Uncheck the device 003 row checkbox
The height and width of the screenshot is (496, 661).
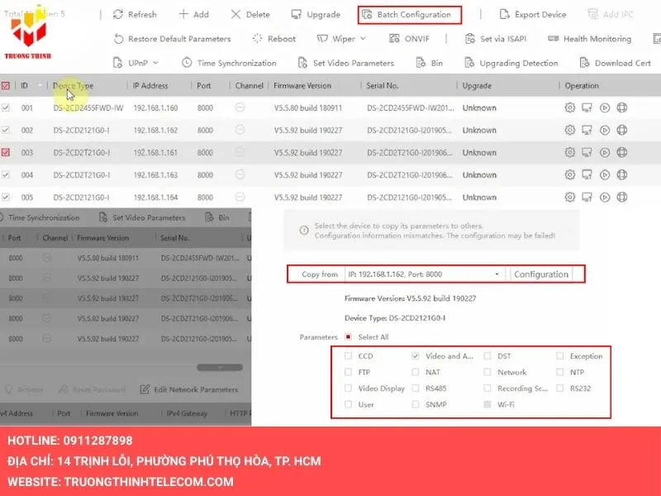(6, 152)
